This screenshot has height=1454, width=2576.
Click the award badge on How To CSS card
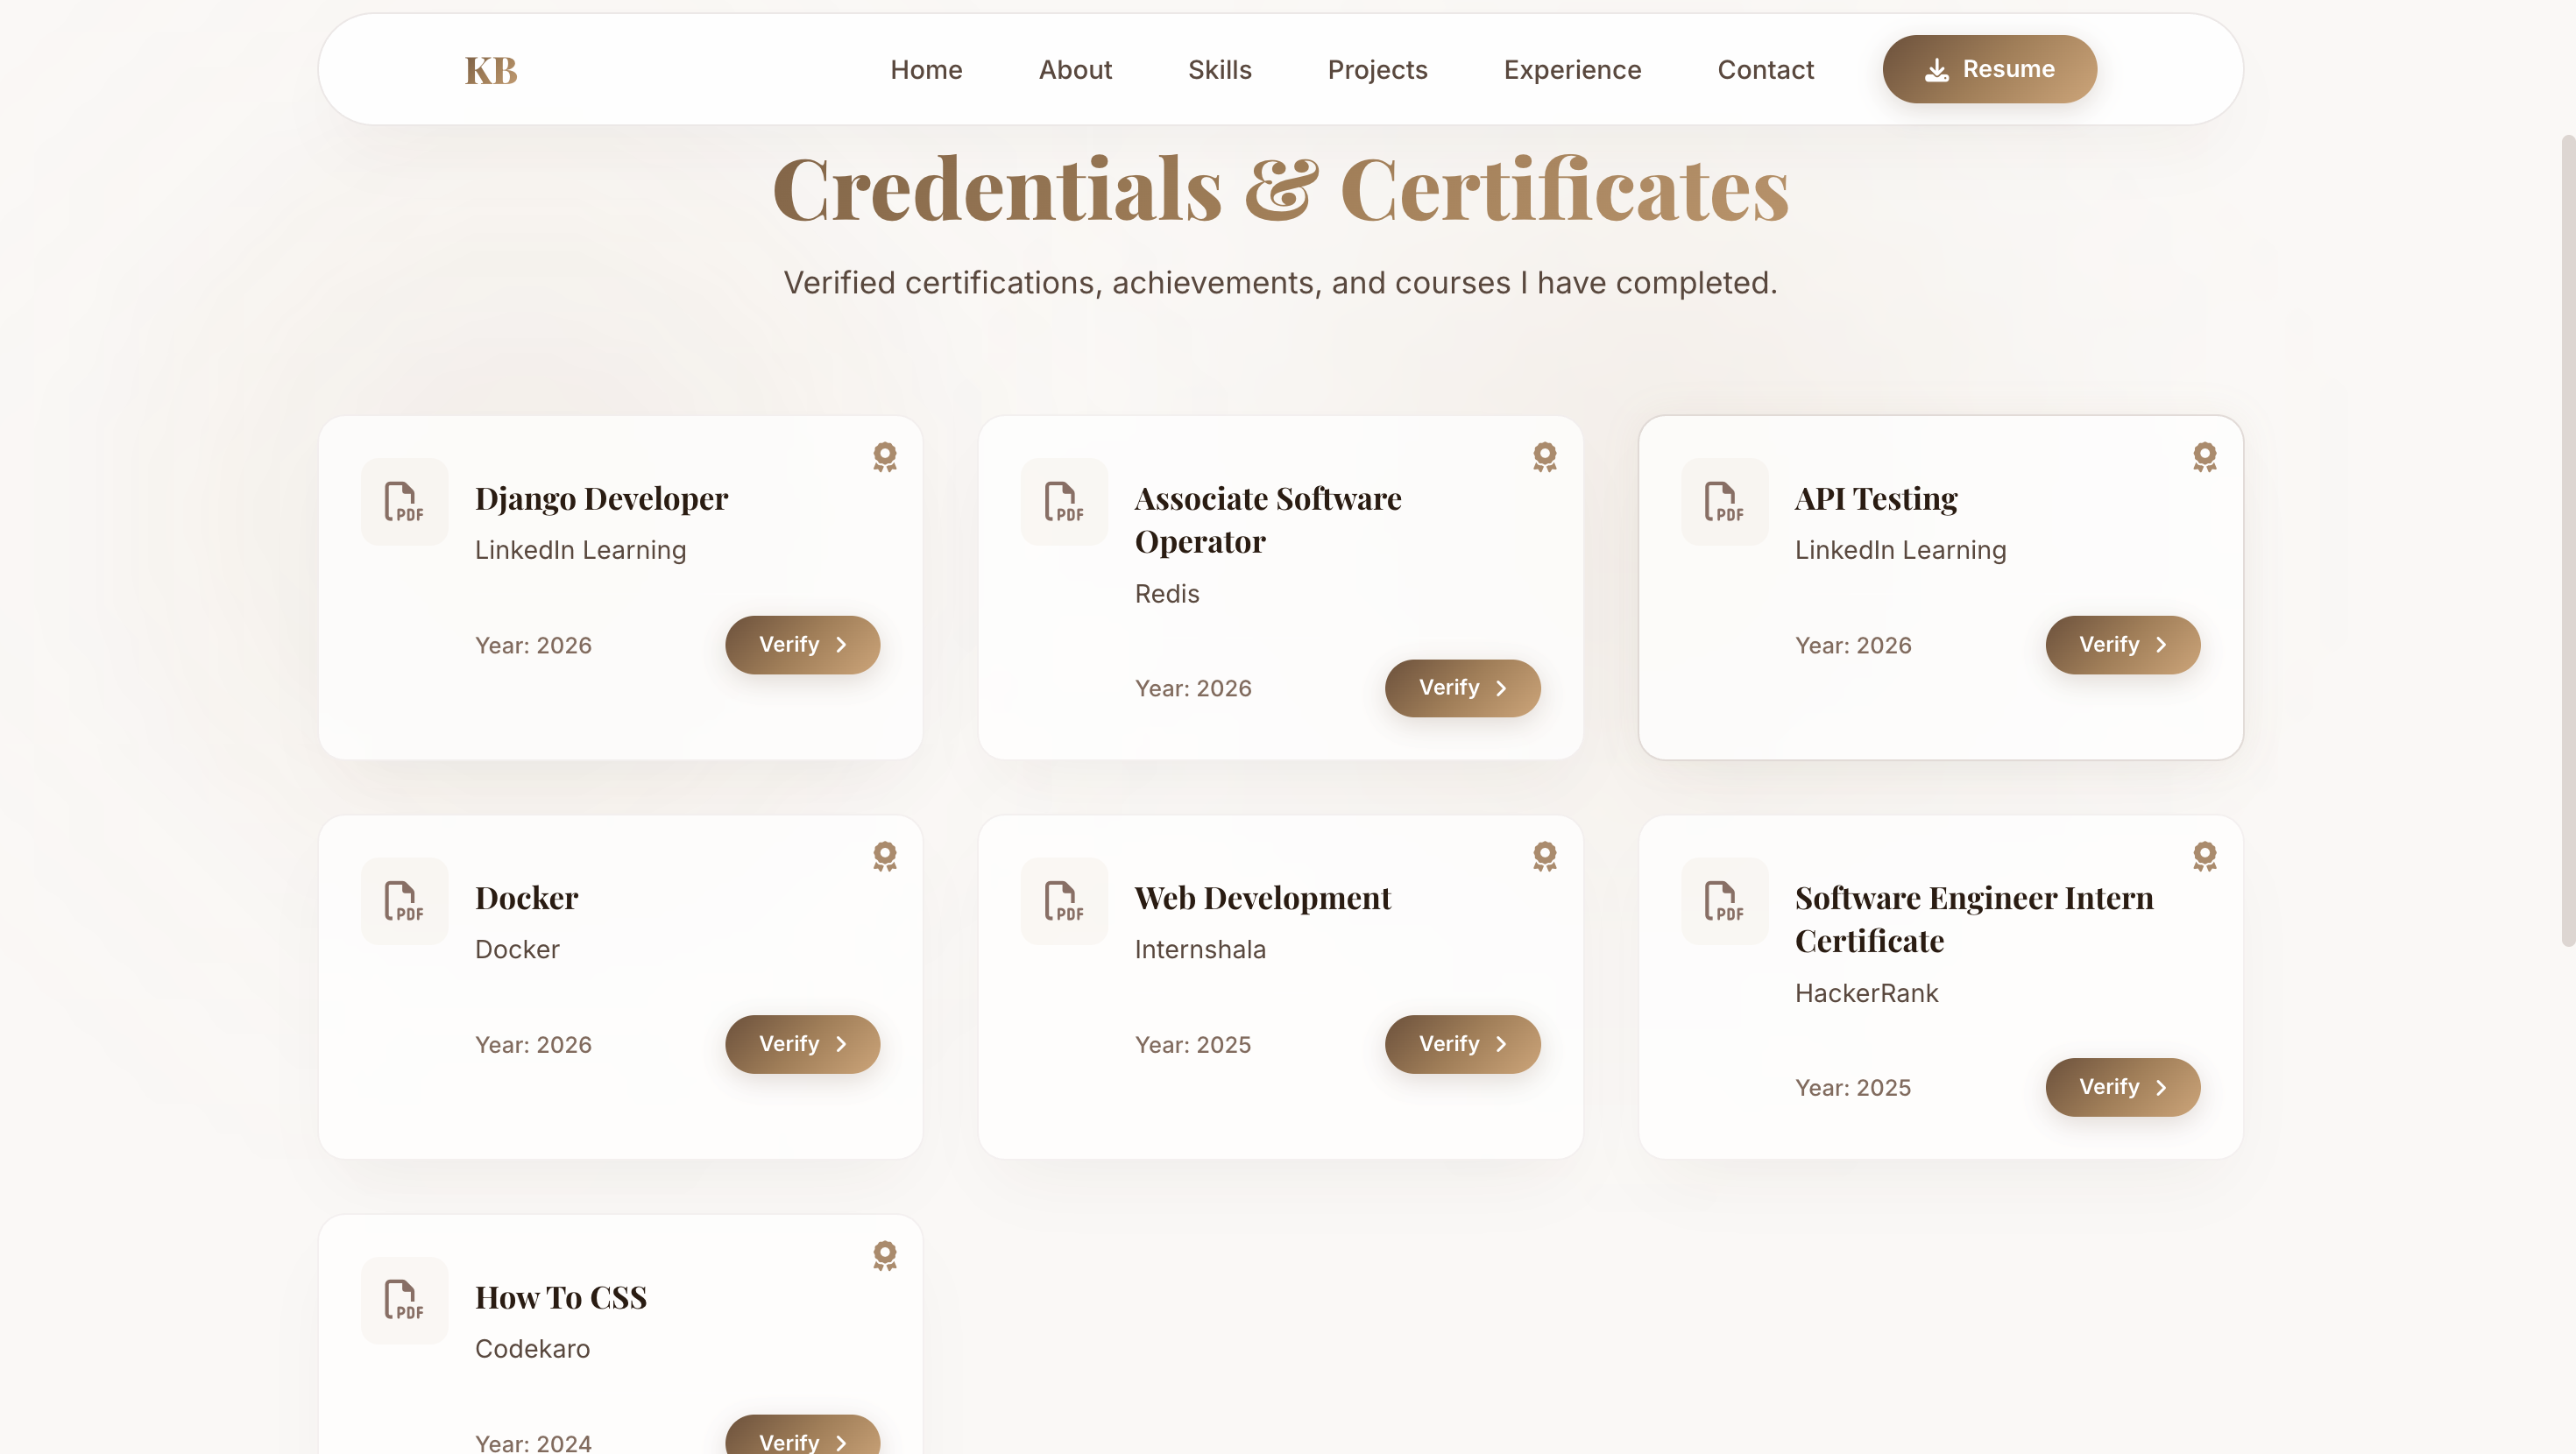point(884,1255)
